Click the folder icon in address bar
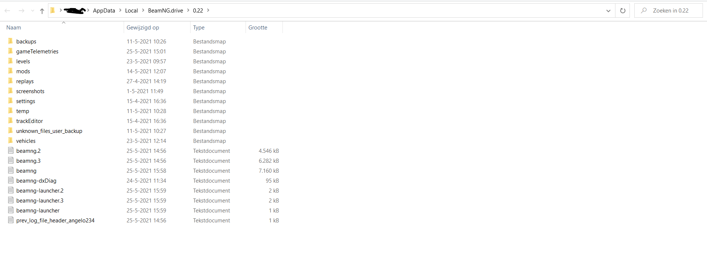This screenshot has height=264, width=707. click(52, 10)
